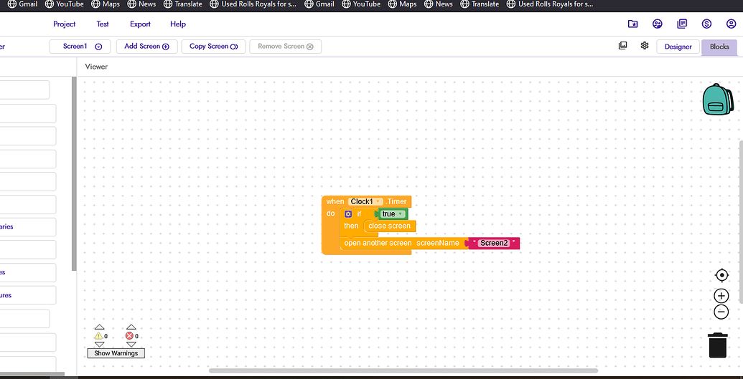The width and height of the screenshot is (743, 379).
Task: Click the blocks palette vertical scrollbar
Action: [x=73, y=173]
